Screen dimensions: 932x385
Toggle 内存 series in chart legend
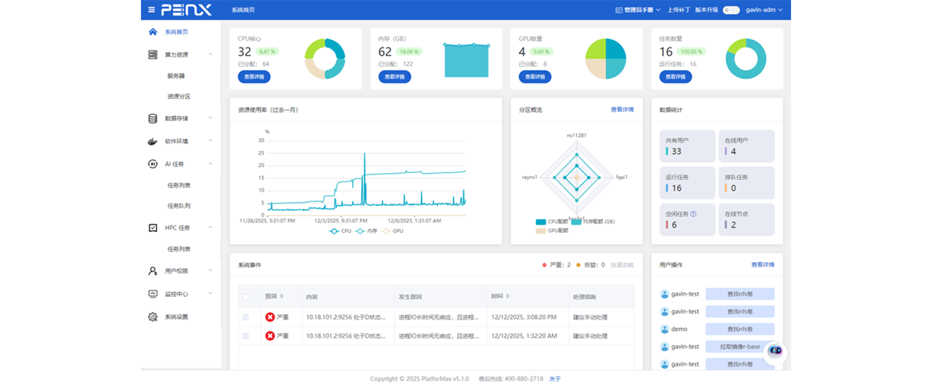pyautogui.click(x=366, y=231)
